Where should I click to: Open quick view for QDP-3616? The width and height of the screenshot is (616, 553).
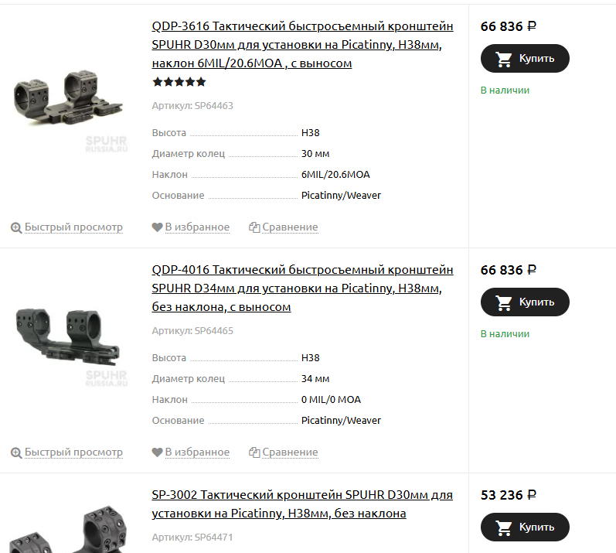point(73,227)
